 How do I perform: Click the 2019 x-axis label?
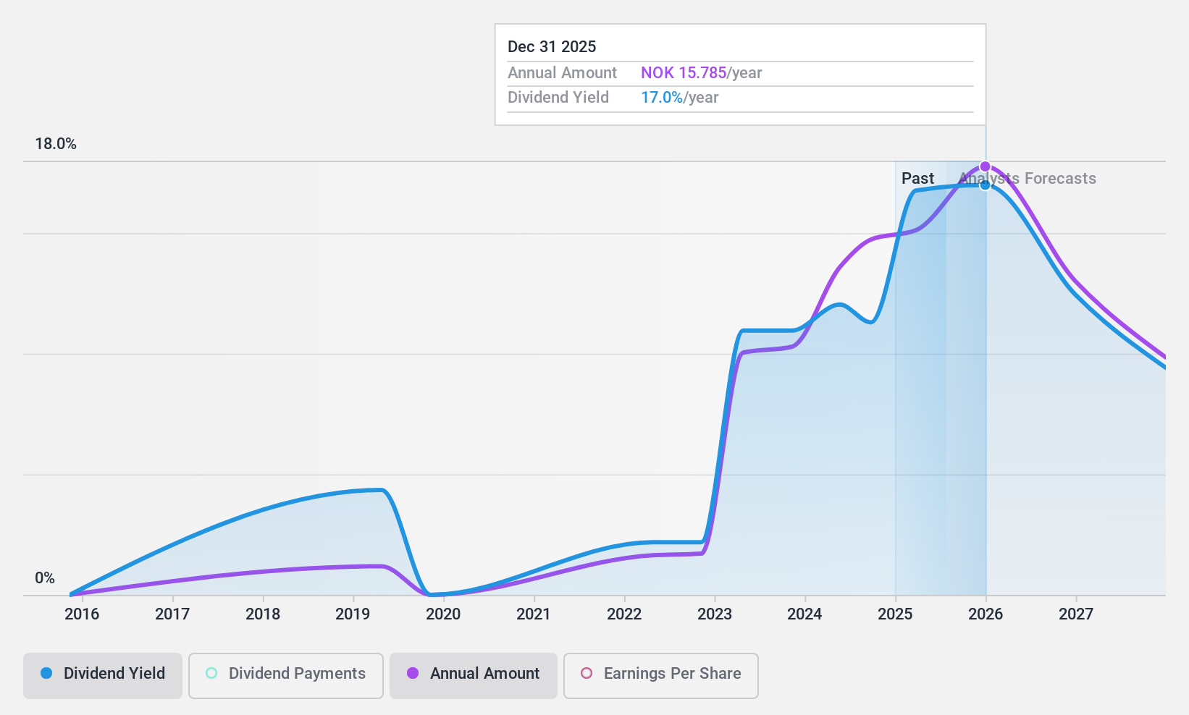coord(353,614)
